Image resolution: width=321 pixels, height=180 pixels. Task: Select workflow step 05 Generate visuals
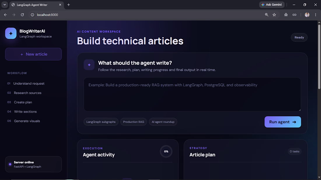pyautogui.click(x=24, y=121)
